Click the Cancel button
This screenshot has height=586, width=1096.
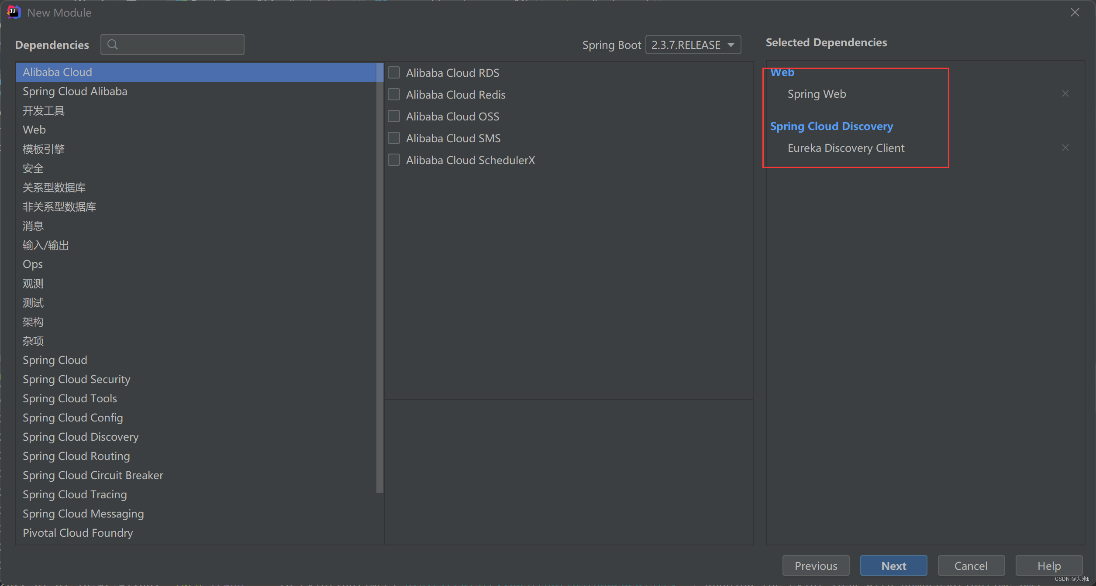(x=971, y=565)
